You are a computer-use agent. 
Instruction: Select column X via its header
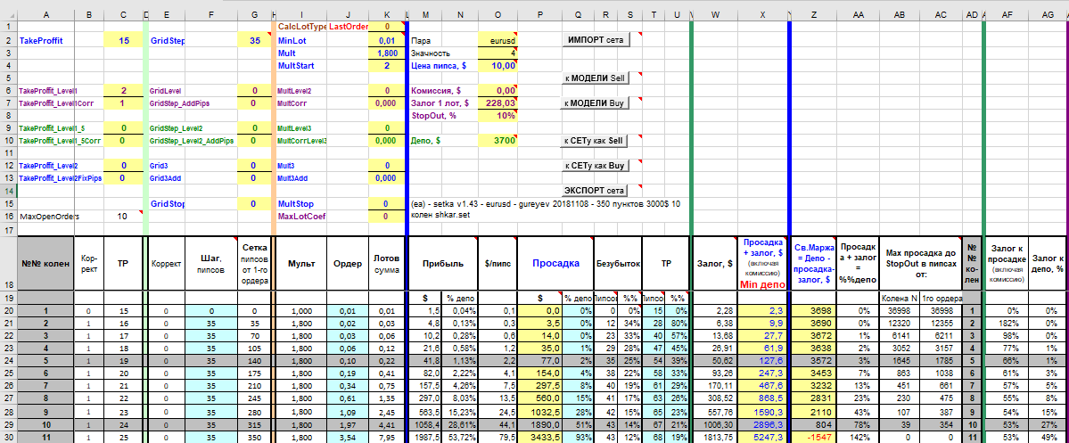pos(763,15)
